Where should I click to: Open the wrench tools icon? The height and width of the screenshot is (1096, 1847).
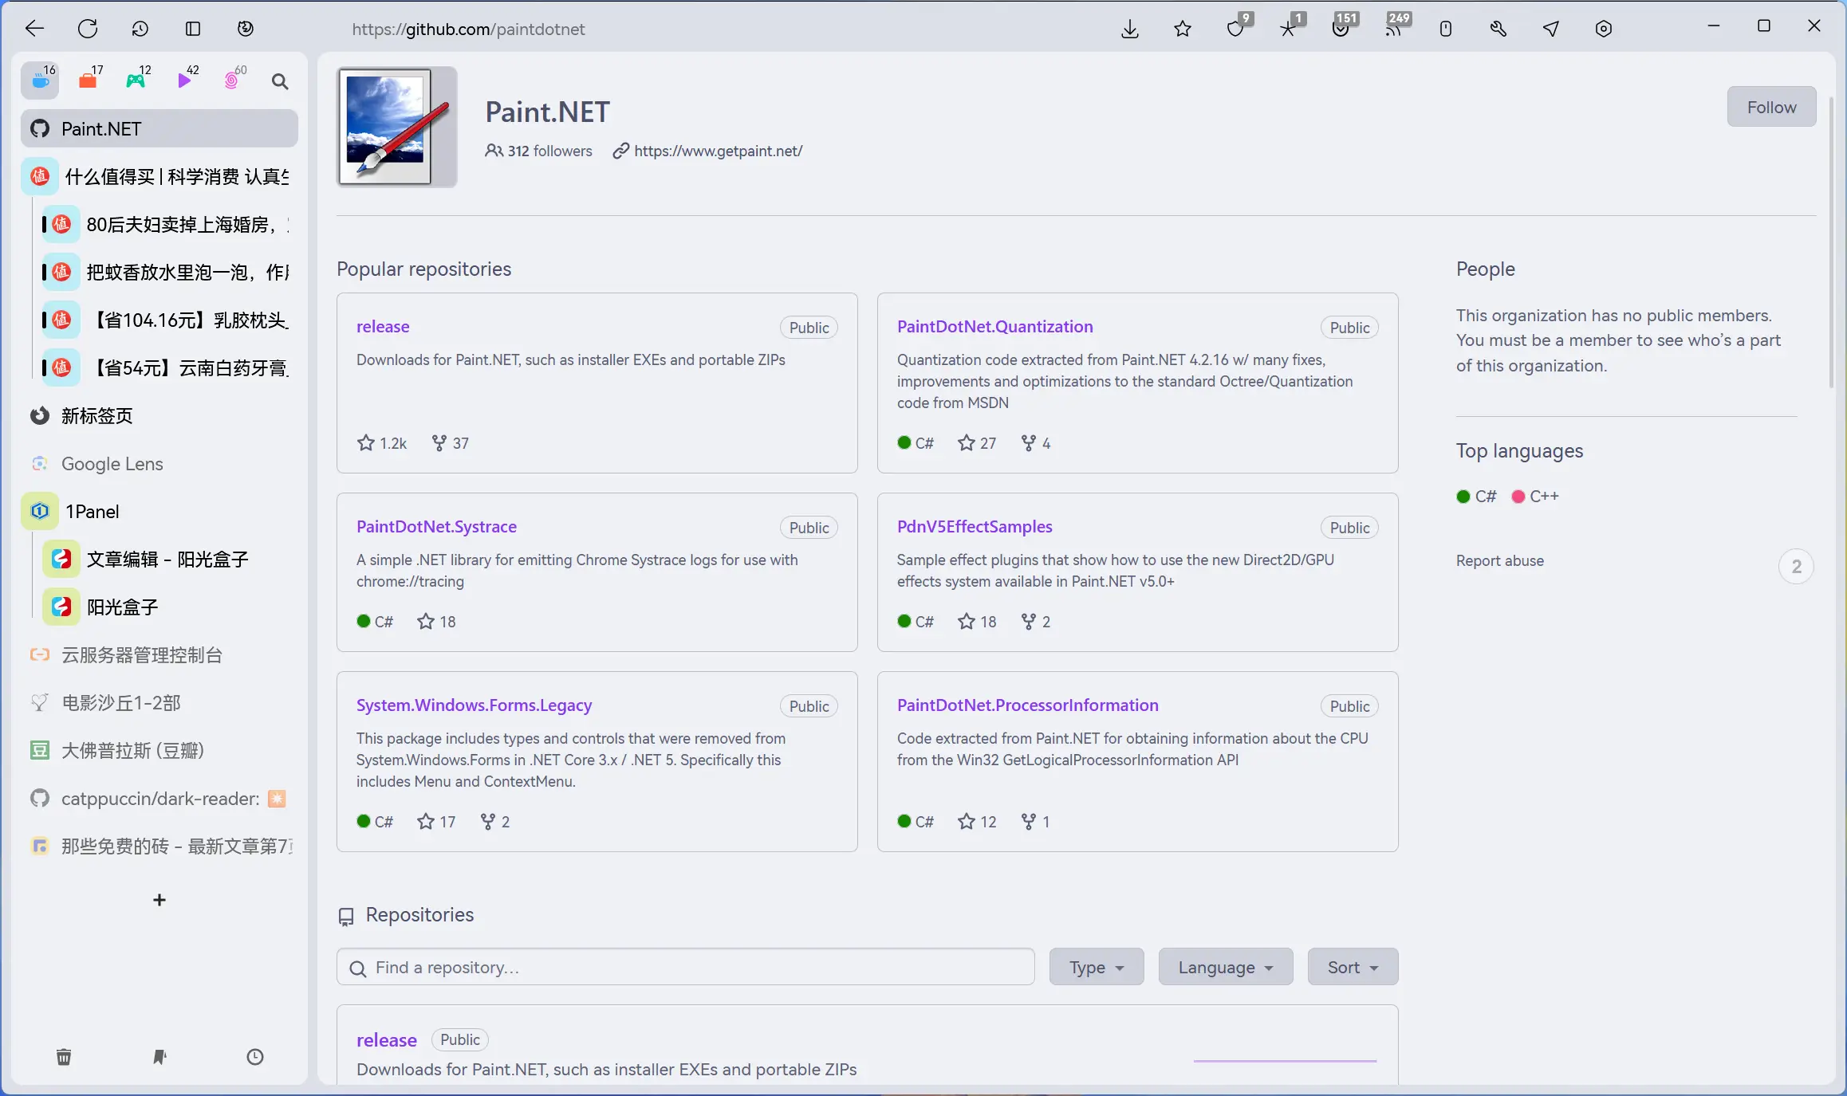click(1498, 29)
